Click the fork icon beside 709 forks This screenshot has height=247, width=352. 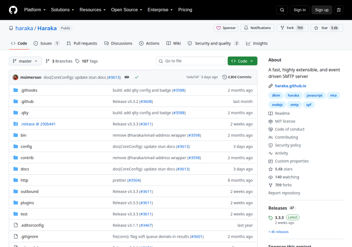point(271,185)
